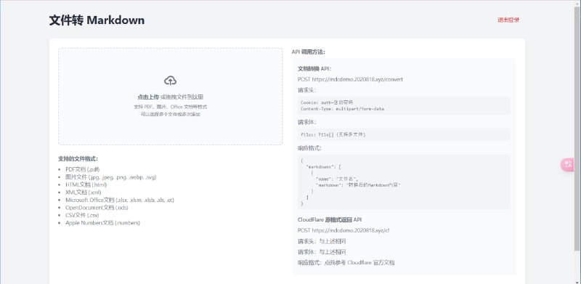Click the 退出登录 logout link

click(x=508, y=20)
